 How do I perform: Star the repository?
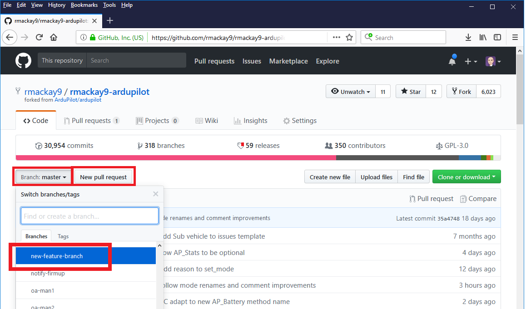(410, 92)
